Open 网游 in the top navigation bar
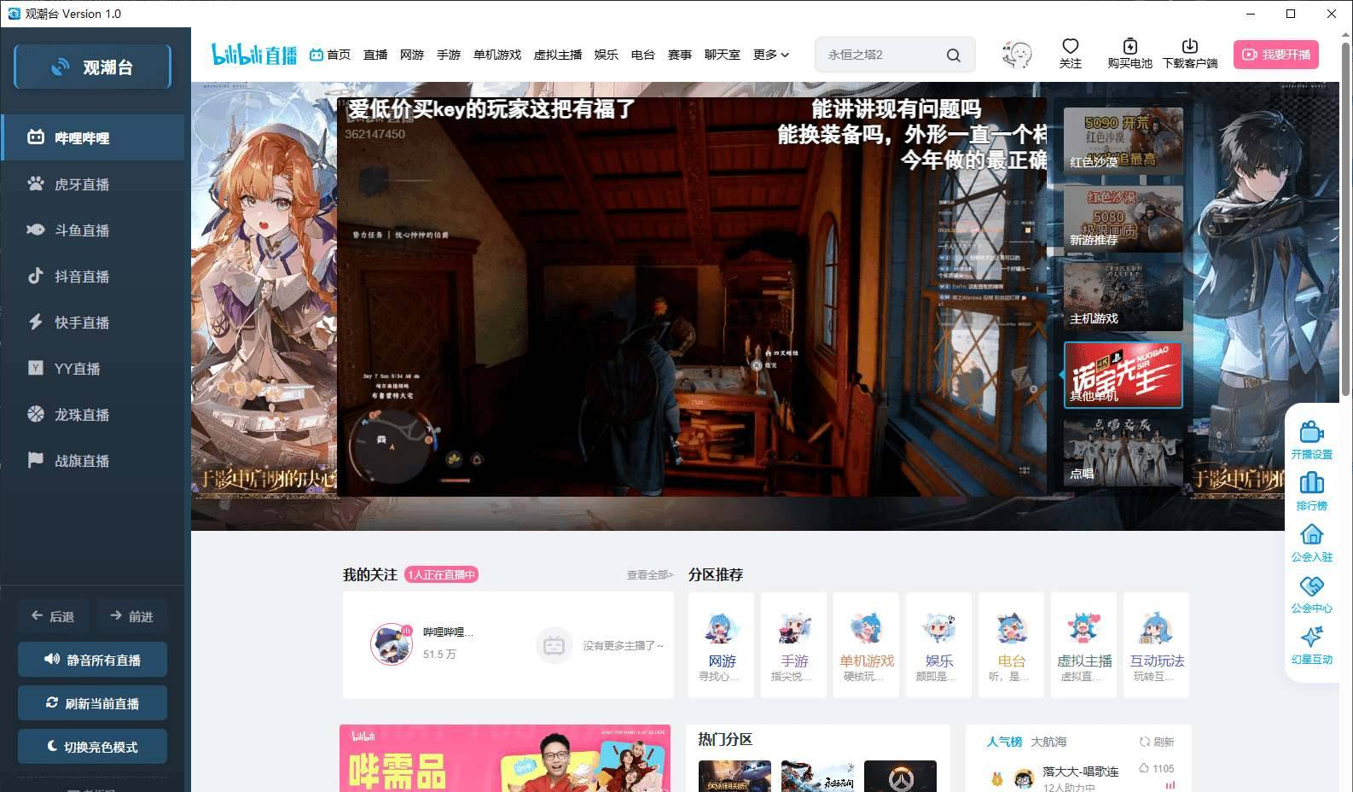The image size is (1353, 792). [x=412, y=55]
